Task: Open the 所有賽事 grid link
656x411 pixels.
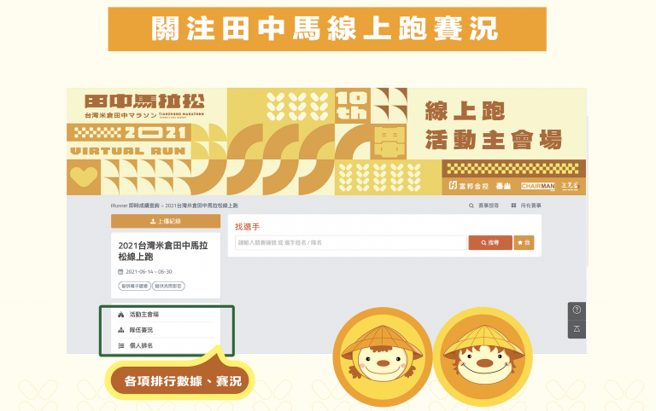Action: click(526, 205)
